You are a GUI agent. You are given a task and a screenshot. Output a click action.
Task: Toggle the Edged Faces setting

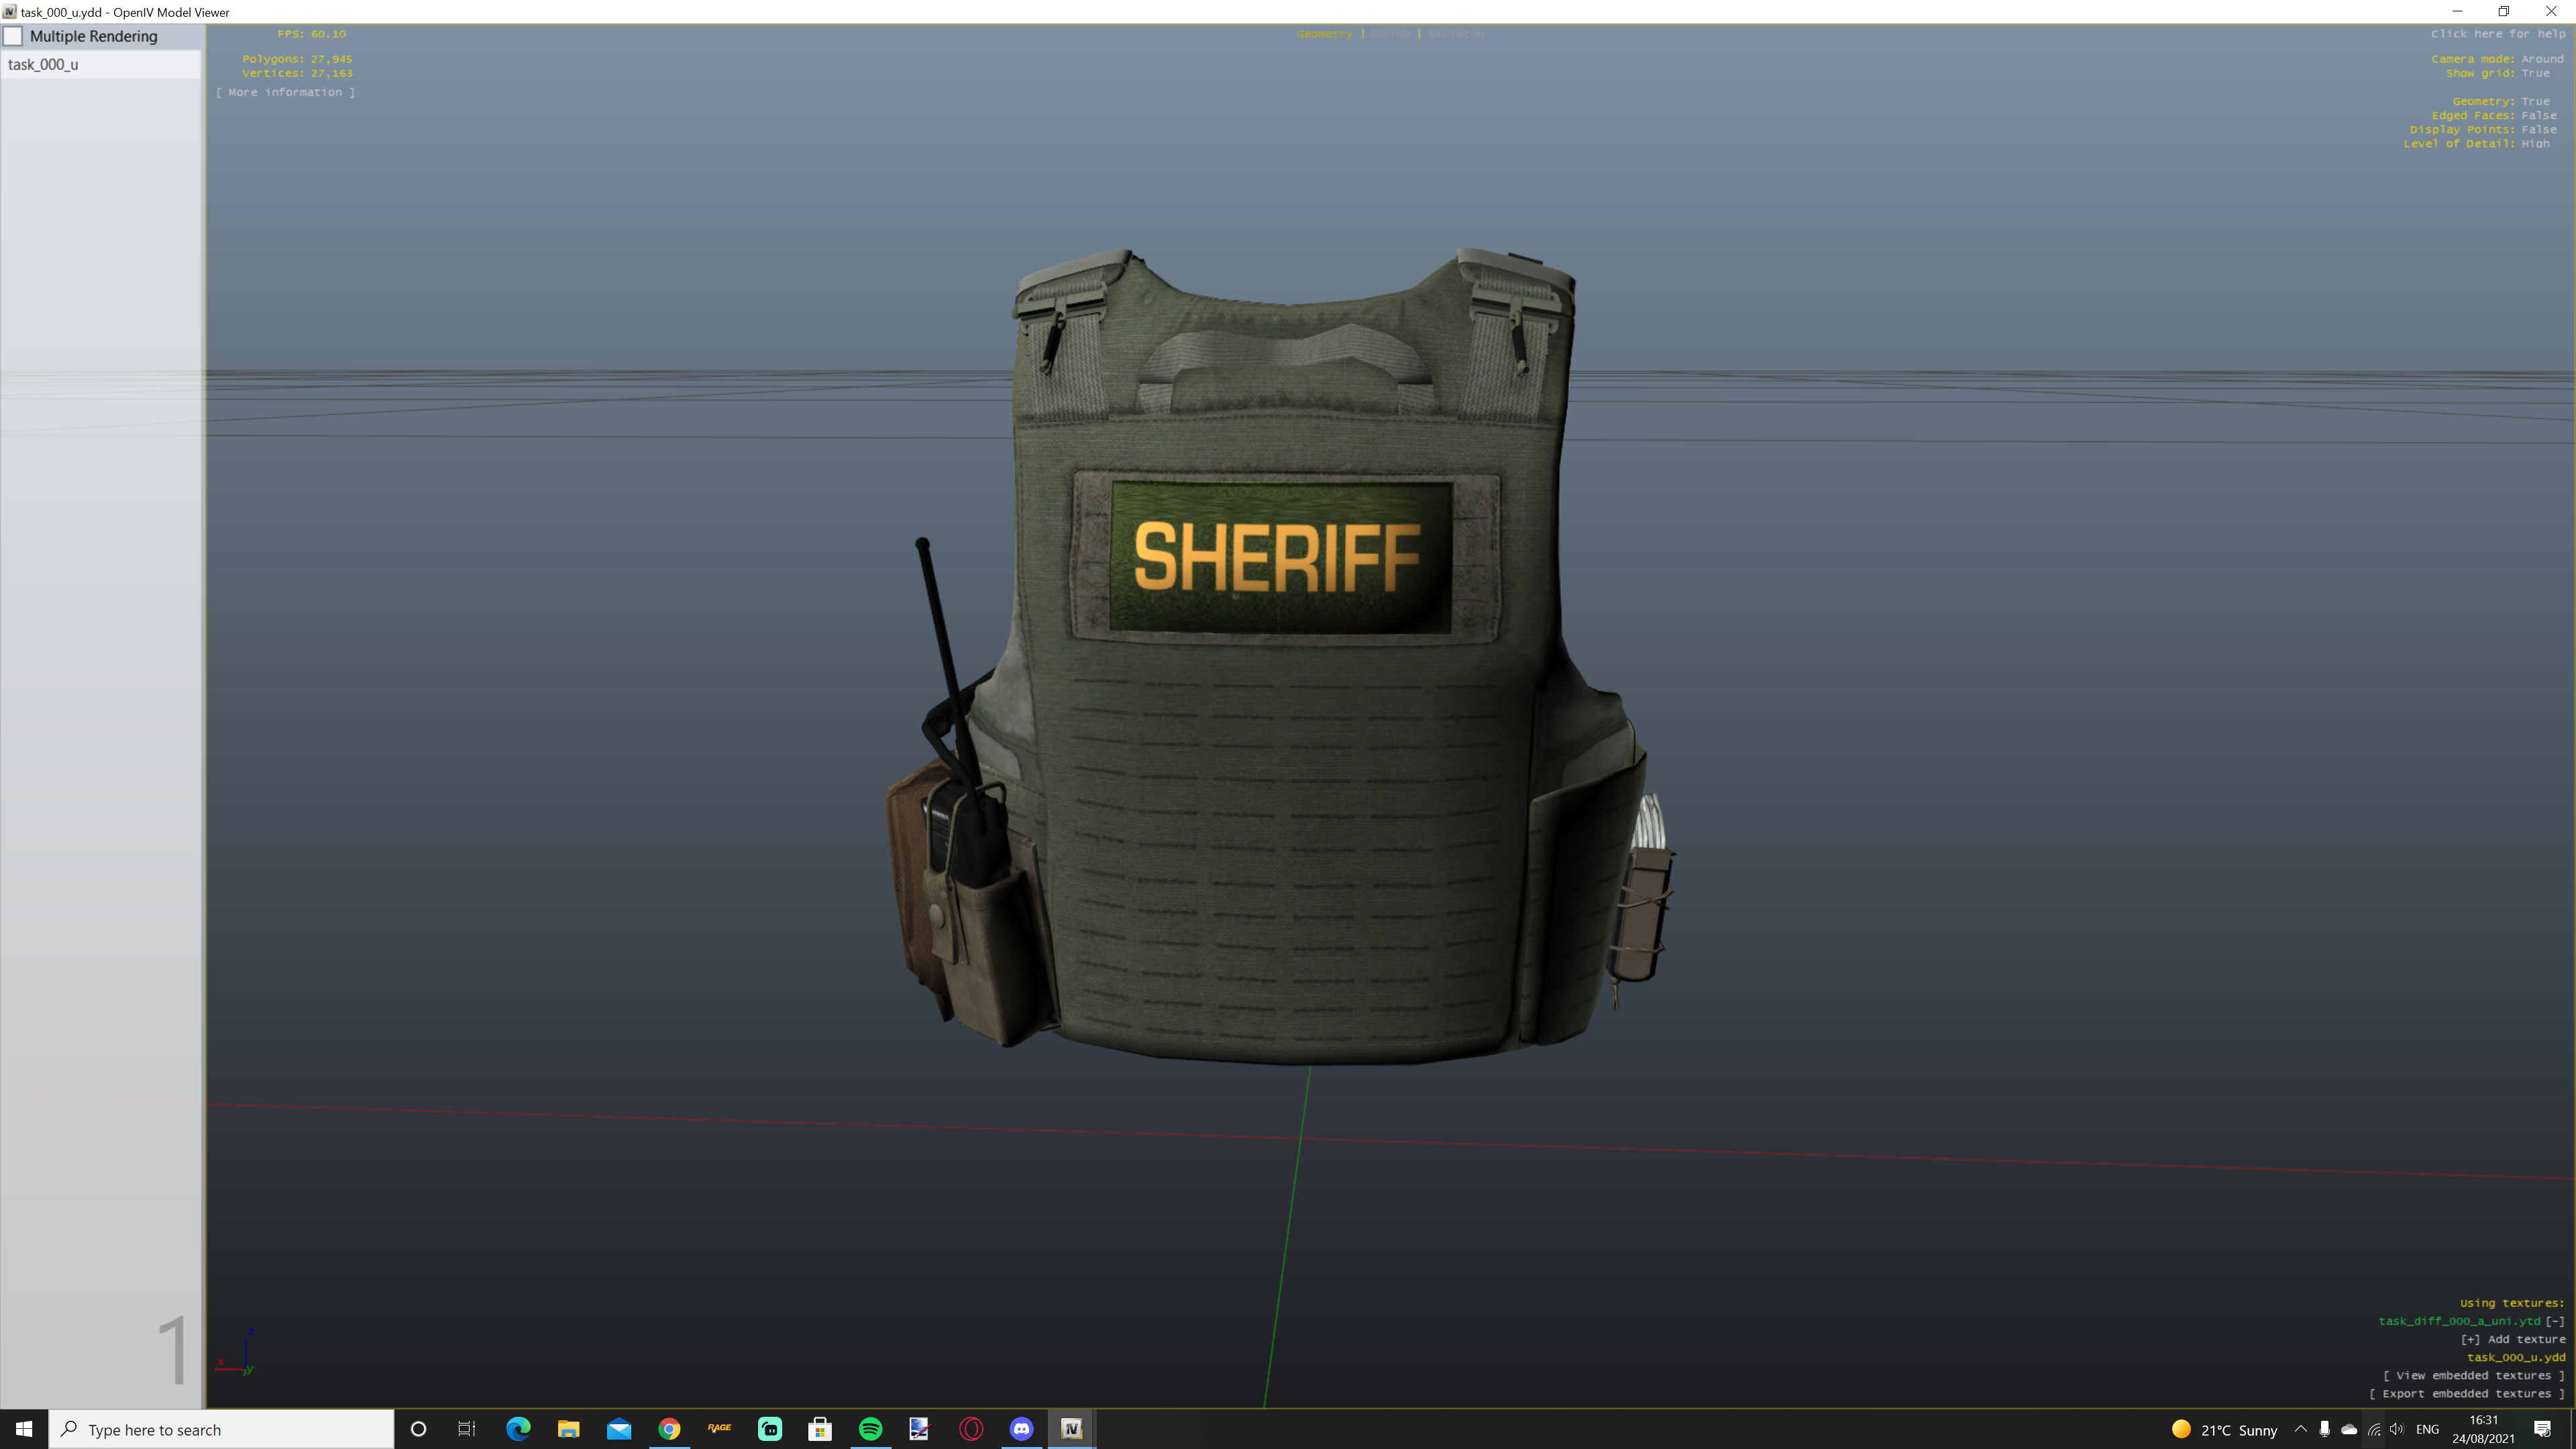coord(2538,115)
